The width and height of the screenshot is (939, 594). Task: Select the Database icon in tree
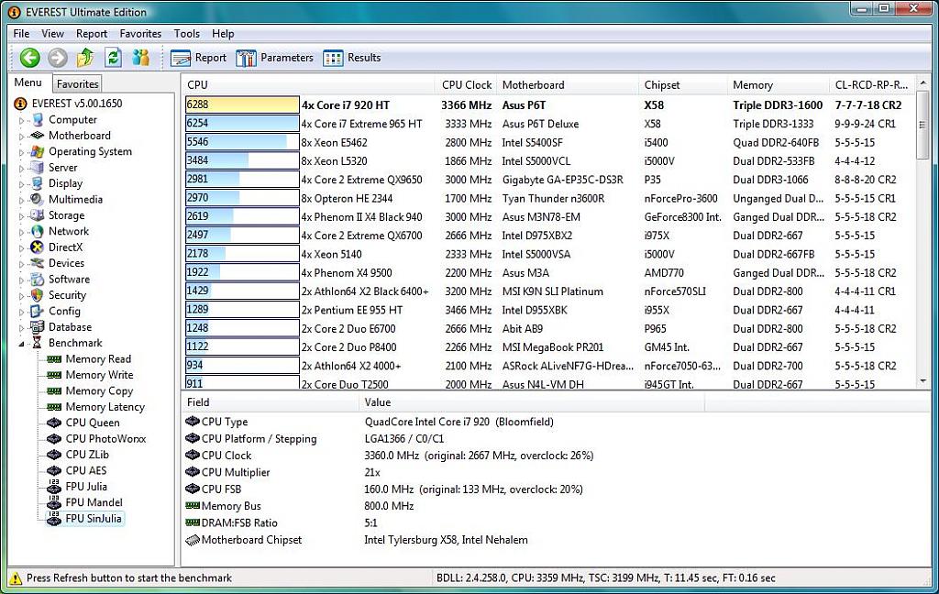[x=37, y=327]
